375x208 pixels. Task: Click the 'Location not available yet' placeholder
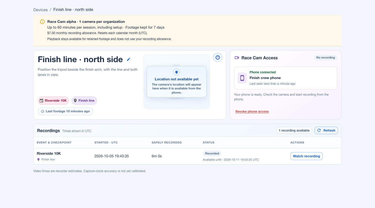[x=177, y=82]
